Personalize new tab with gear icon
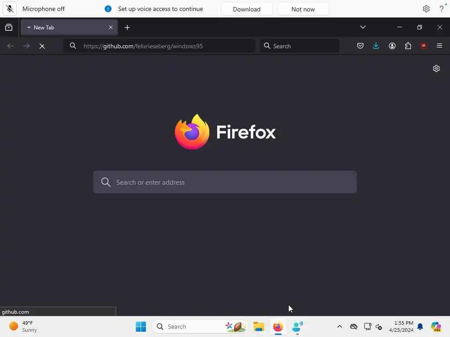This screenshot has height=337, width=450. pyautogui.click(x=436, y=68)
